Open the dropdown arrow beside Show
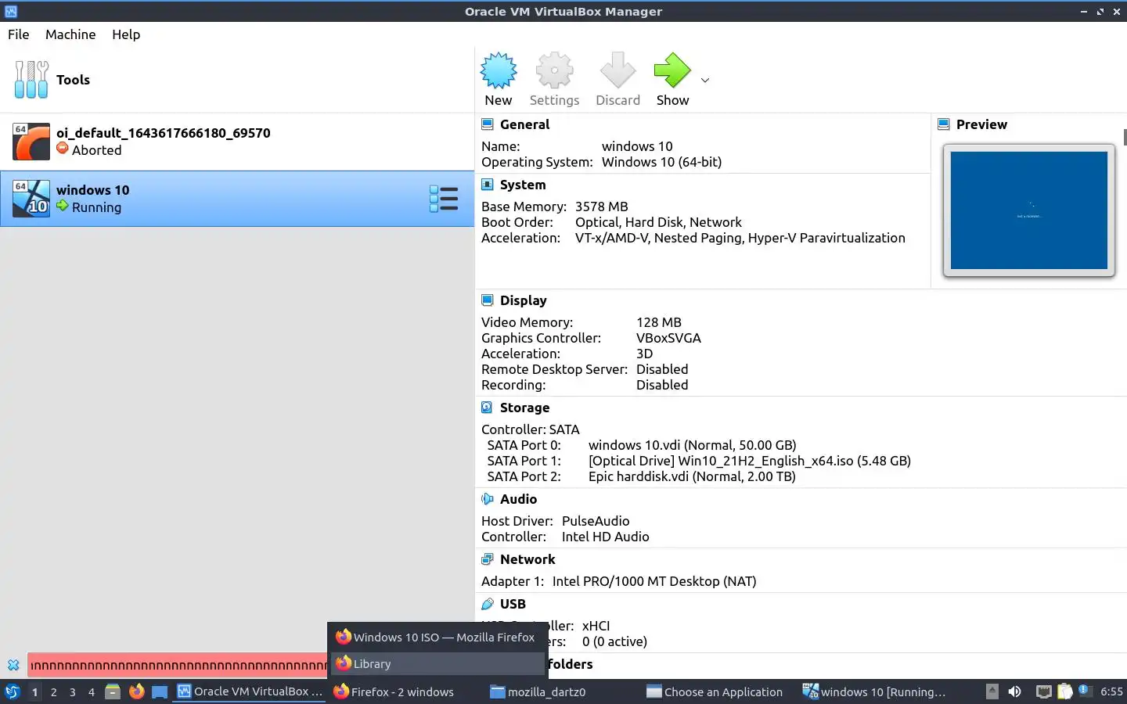Image resolution: width=1127 pixels, height=704 pixels. tap(705, 80)
